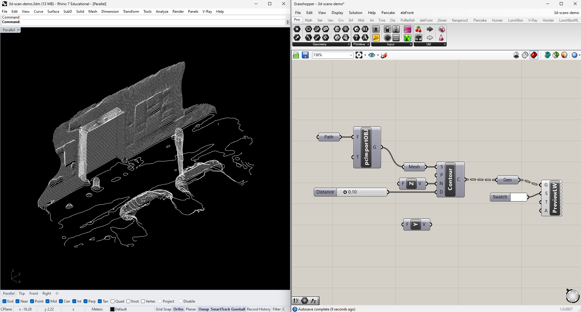
Task: Switch to the Kangaroo2 tab in Grasshopper
Action: [460, 20]
